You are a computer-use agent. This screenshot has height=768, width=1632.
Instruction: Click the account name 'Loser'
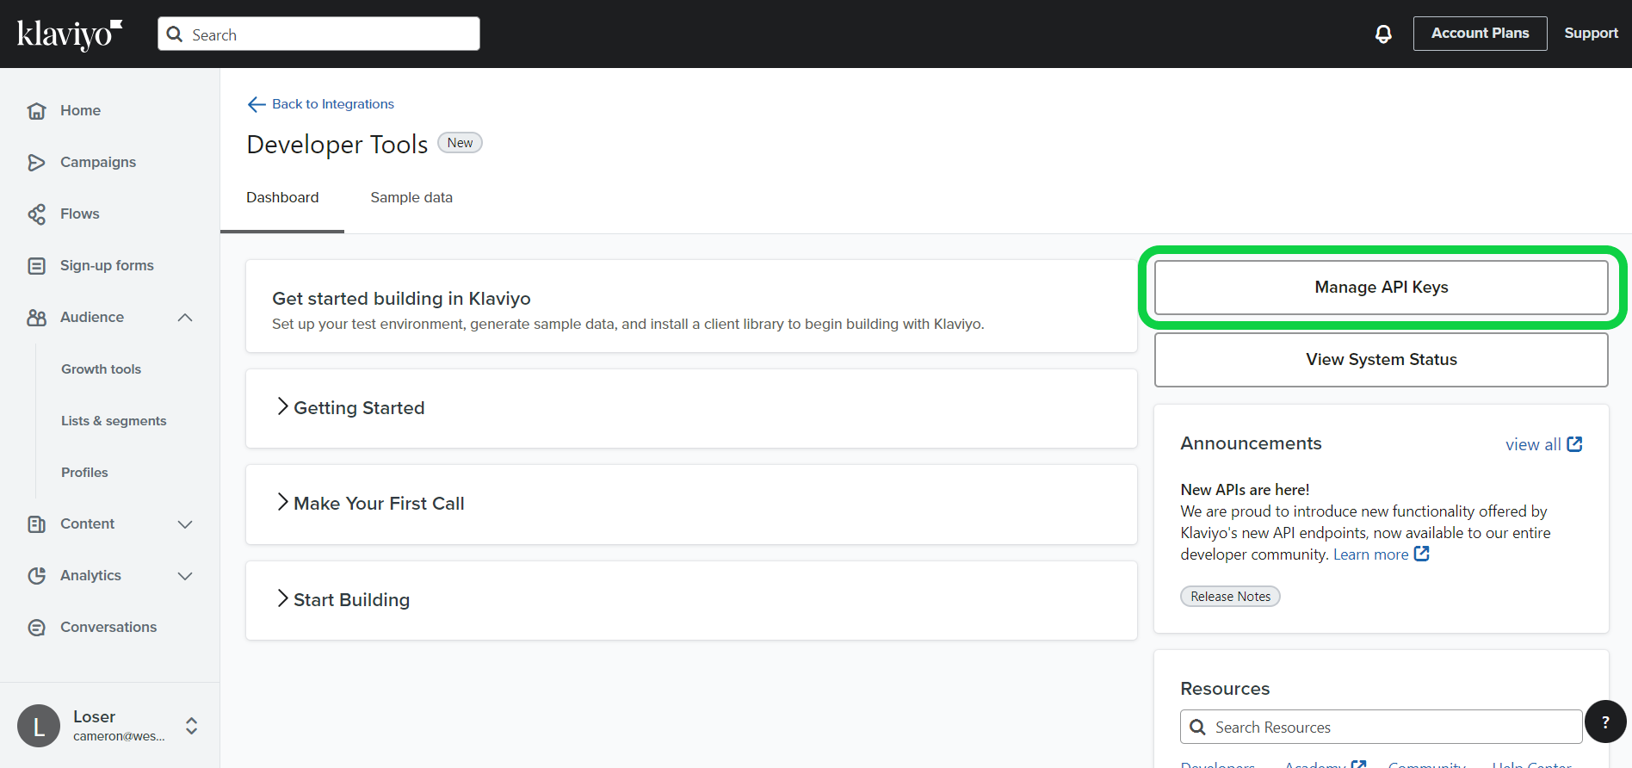click(x=94, y=716)
